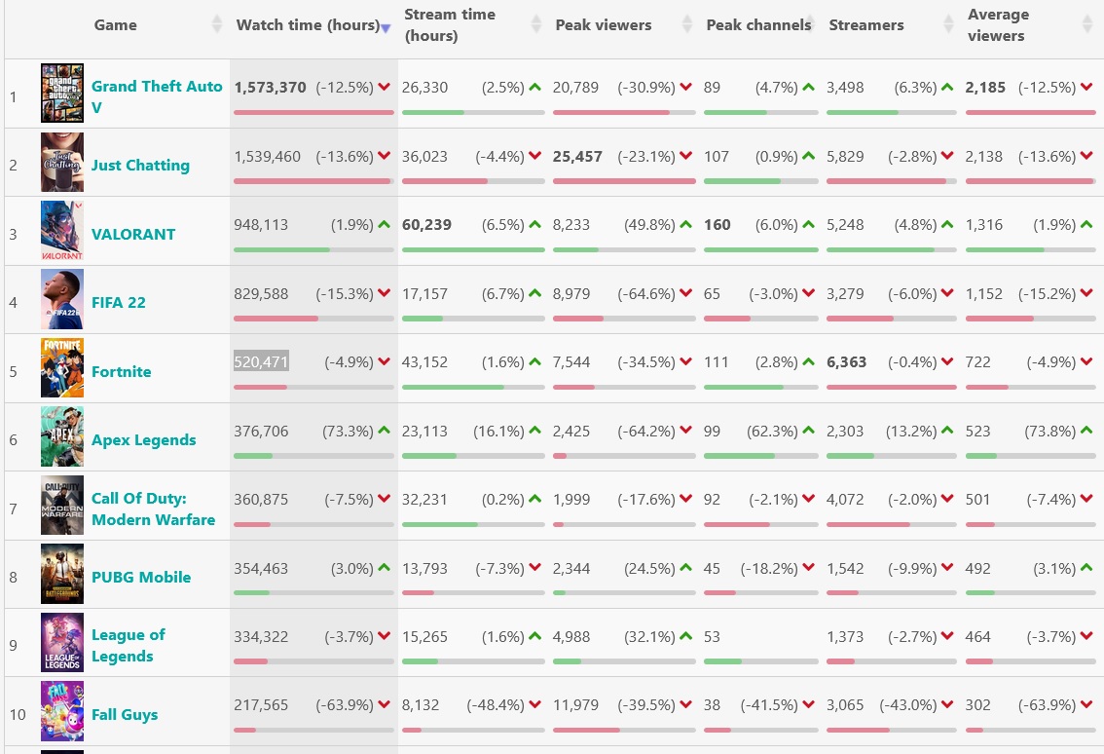Select Just Chatting peak viewers value 25,457
This screenshot has height=754, width=1104.
click(577, 157)
